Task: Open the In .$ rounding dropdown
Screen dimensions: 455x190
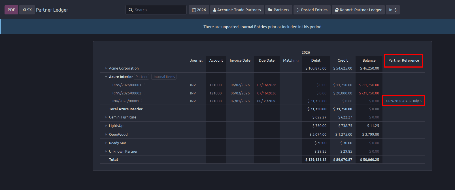Action: 393,10
